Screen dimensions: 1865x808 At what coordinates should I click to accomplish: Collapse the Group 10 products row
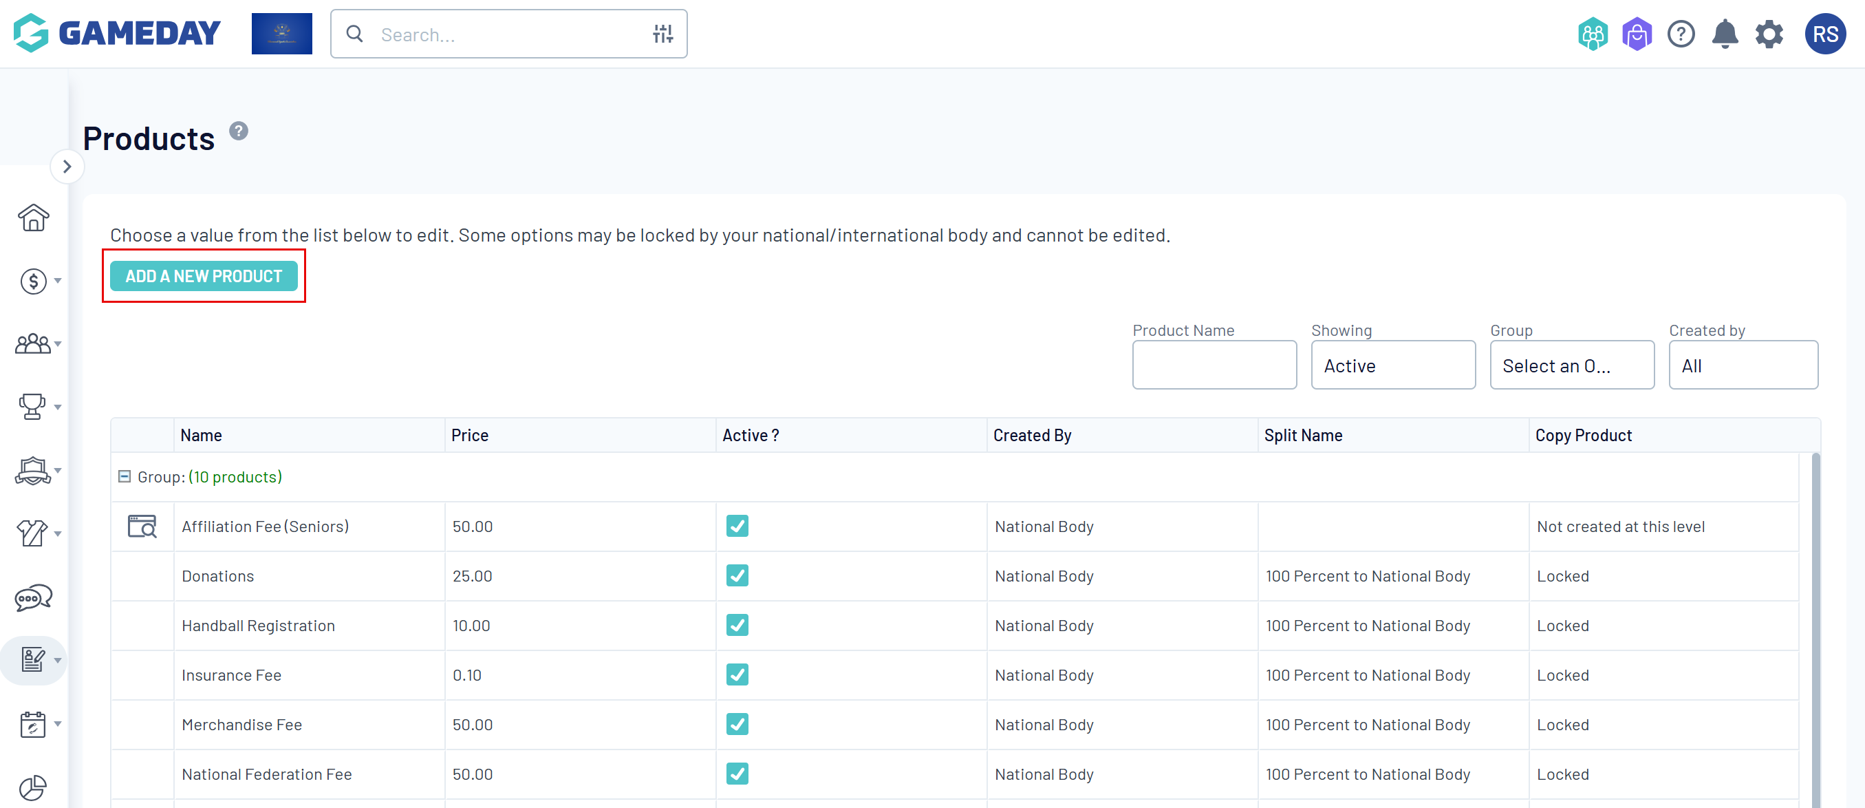(125, 476)
